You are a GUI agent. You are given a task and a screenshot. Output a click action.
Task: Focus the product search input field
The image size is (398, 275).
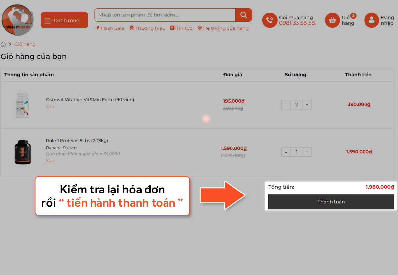point(165,15)
